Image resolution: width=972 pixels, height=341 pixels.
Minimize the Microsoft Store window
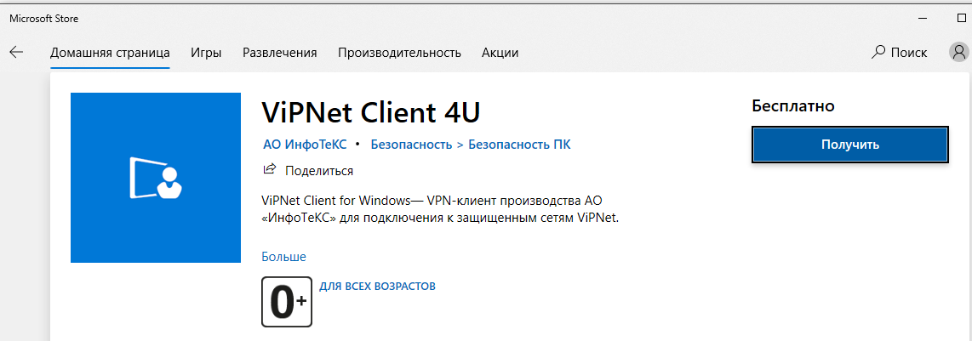(923, 17)
